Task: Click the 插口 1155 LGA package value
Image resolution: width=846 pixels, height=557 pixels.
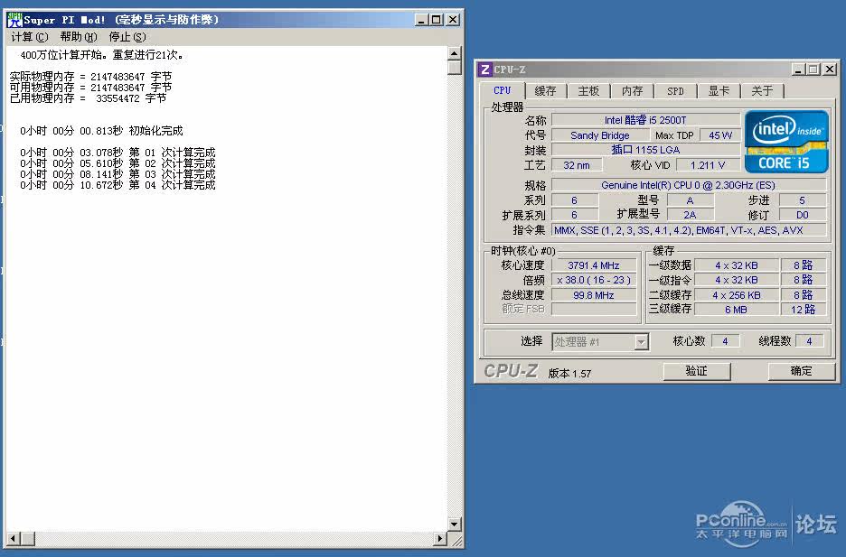Action: pyautogui.click(x=646, y=150)
